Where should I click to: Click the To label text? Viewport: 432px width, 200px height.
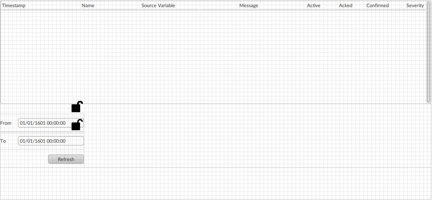click(3, 141)
